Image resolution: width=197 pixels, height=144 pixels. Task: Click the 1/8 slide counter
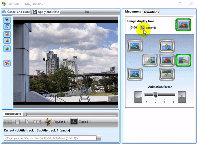pyautogui.click(x=87, y=12)
